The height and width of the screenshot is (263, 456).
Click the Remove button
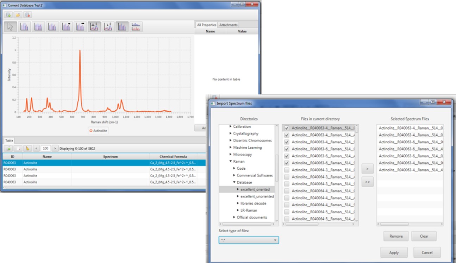click(396, 236)
